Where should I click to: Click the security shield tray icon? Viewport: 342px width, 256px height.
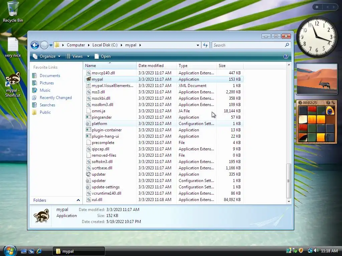(x=301, y=251)
